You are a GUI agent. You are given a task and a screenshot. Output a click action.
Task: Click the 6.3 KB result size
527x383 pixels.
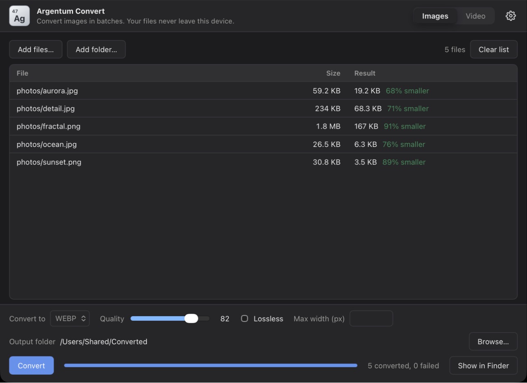(x=365, y=144)
